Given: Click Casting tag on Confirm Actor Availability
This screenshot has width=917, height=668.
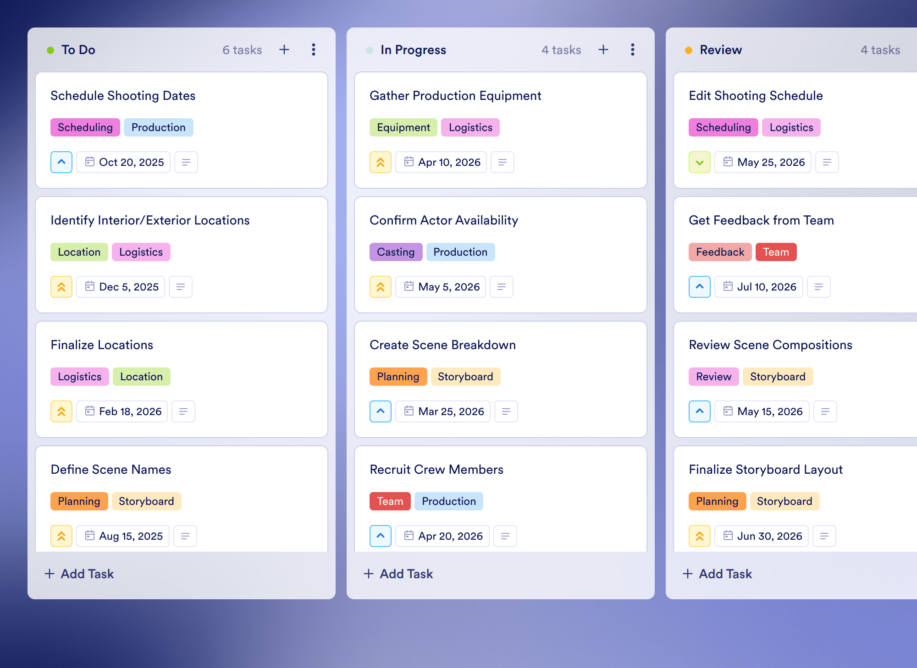Looking at the screenshot, I should click(396, 252).
